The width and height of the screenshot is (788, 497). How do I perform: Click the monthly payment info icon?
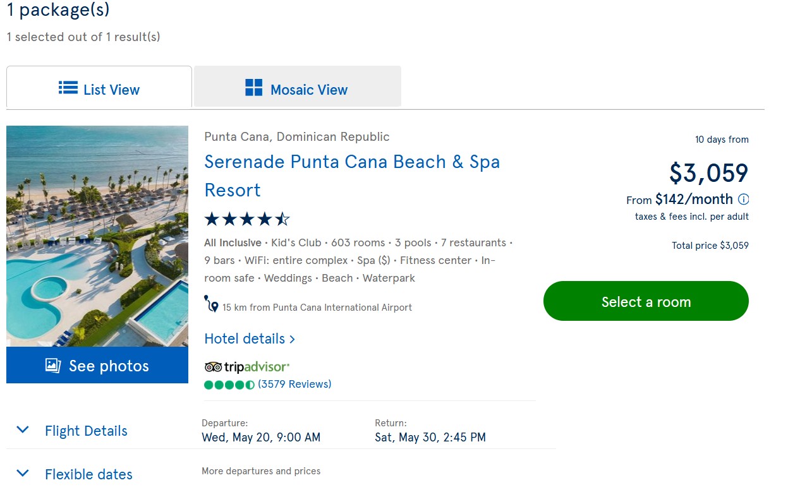(x=744, y=200)
